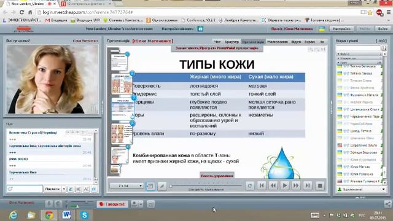Open Internet Explorer from taskbar
The height and width of the screenshot is (221, 393).
click(x=14, y=215)
